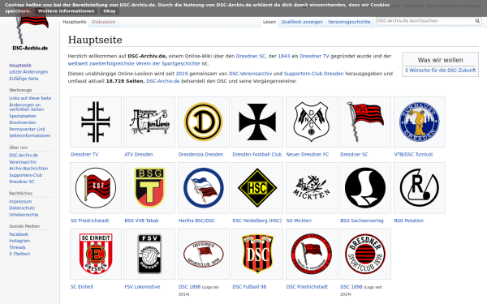Image resolution: width=487 pixels, height=304 pixels.
Task: Open the Impressum page
Action: click(x=20, y=201)
